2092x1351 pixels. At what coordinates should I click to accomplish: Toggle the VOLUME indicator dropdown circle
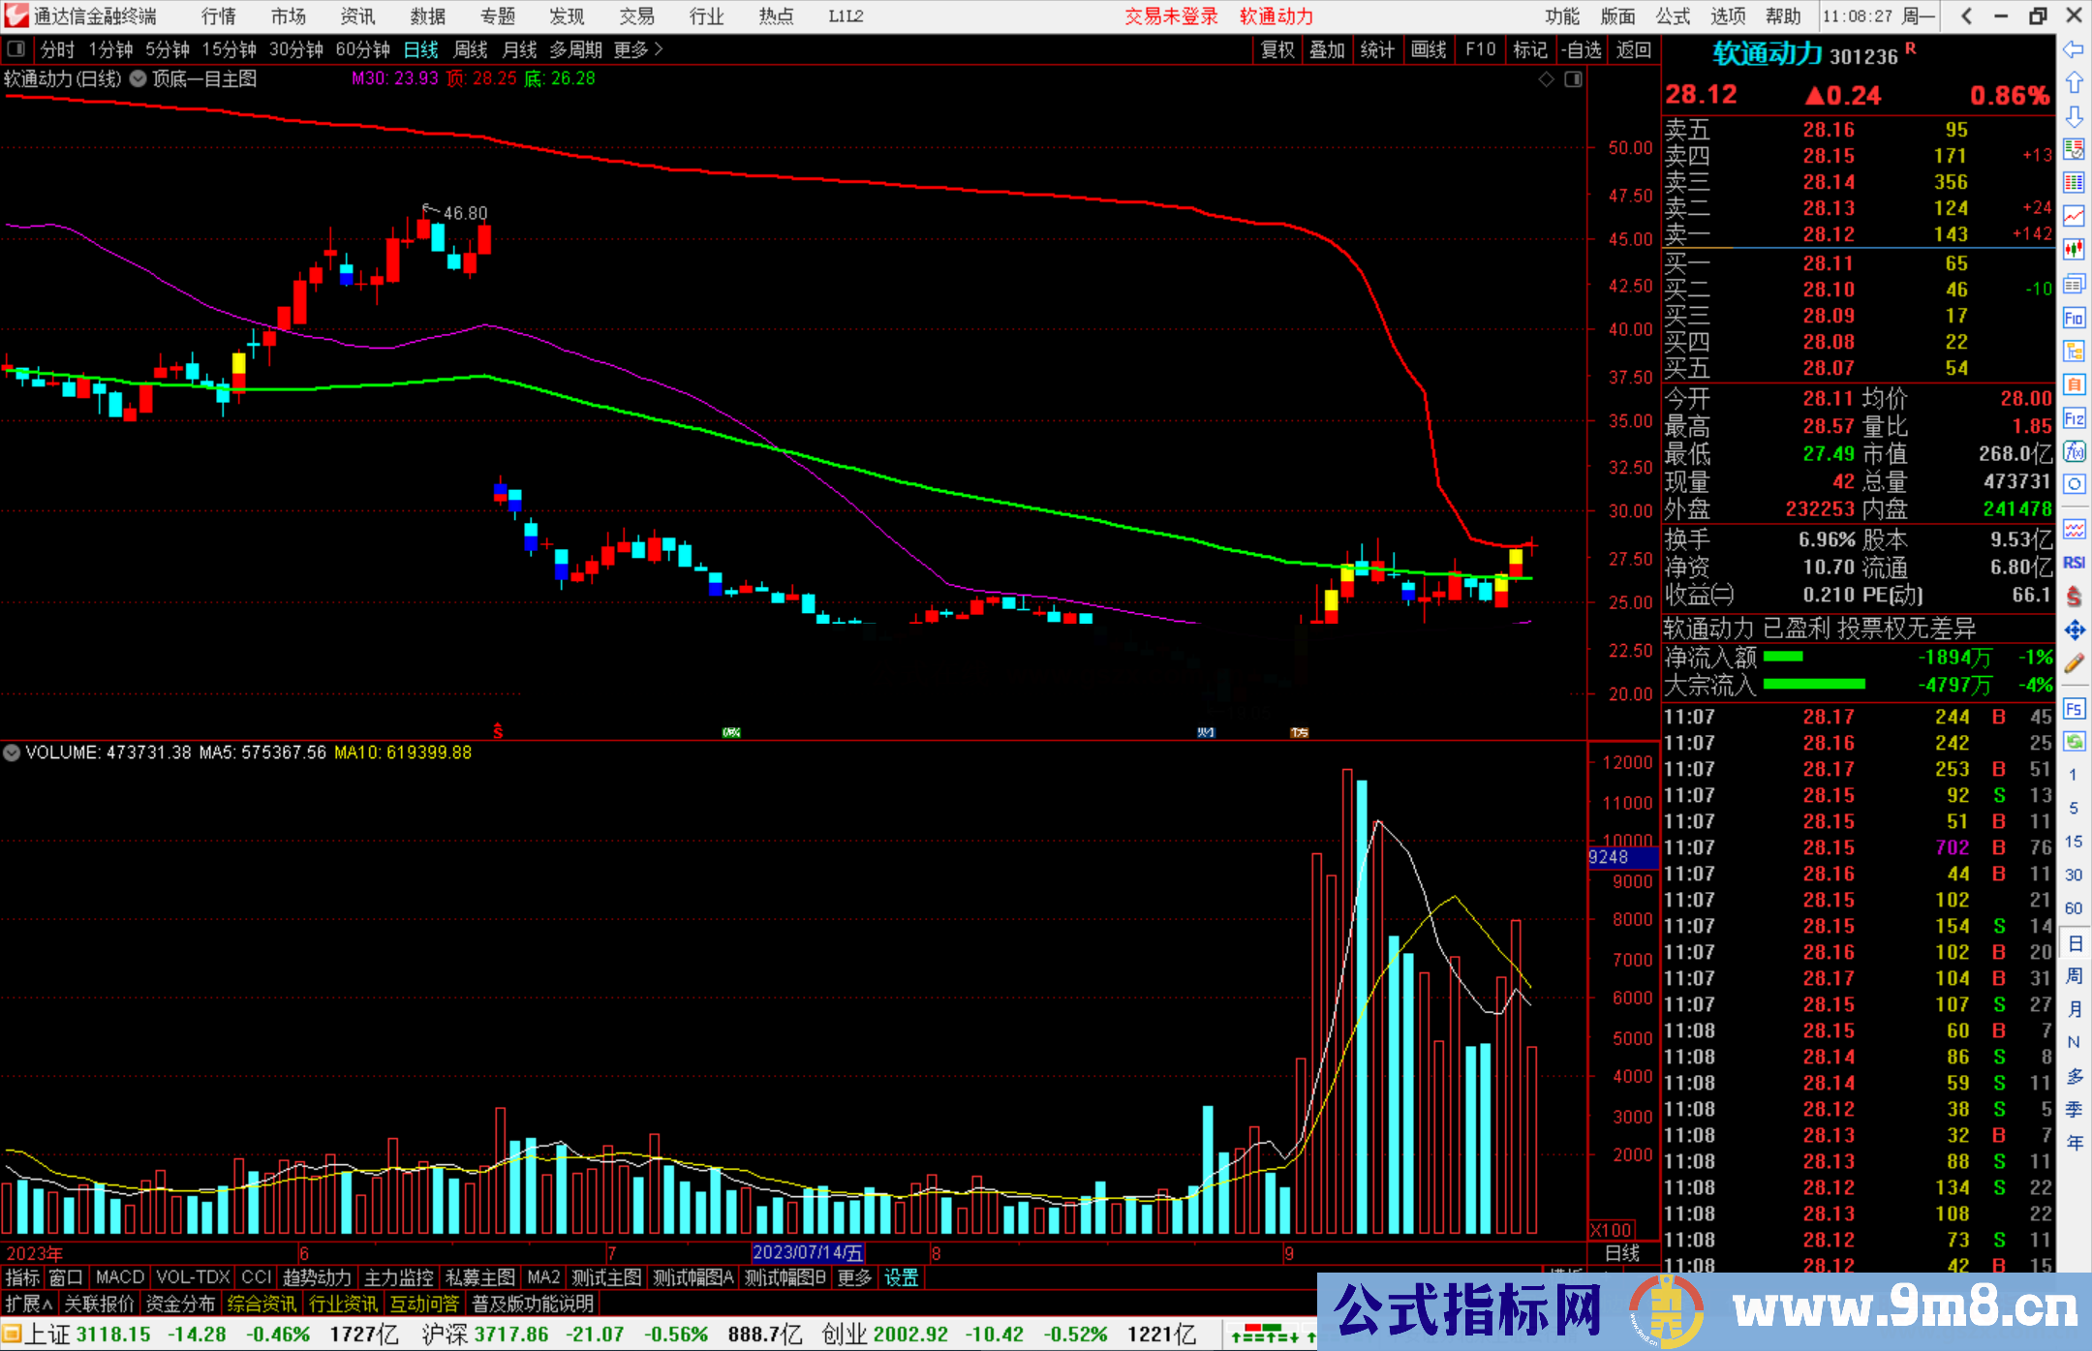[12, 752]
